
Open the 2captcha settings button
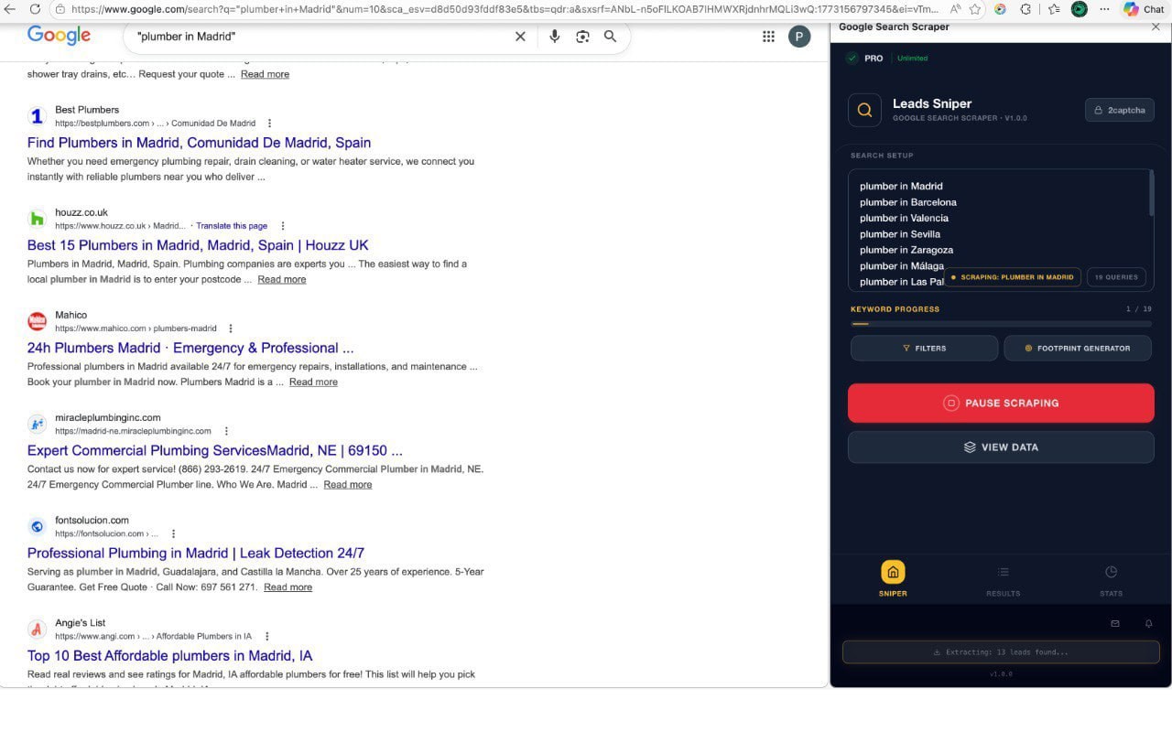click(x=1120, y=110)
